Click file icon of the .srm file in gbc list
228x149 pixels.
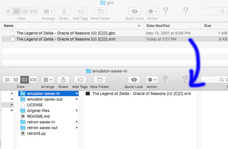[x=13, y=39]
